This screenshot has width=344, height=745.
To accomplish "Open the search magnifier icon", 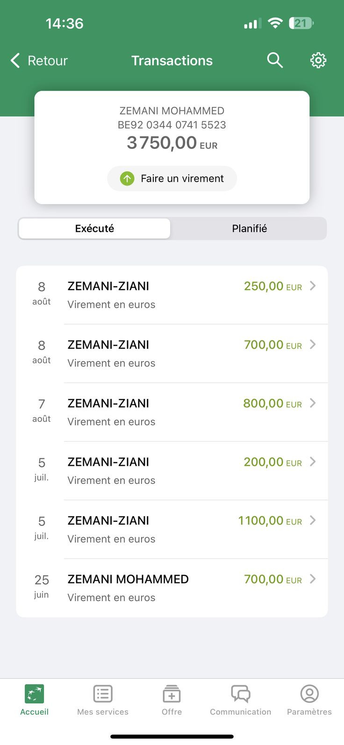I will click(275, 60).
